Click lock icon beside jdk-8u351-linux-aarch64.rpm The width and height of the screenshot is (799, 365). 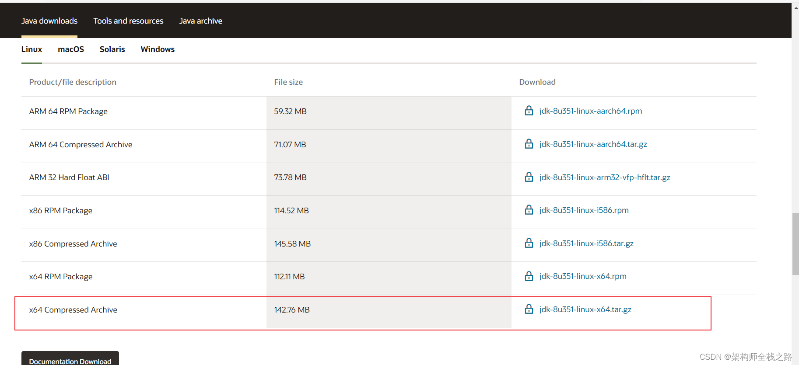click(529, 111)
